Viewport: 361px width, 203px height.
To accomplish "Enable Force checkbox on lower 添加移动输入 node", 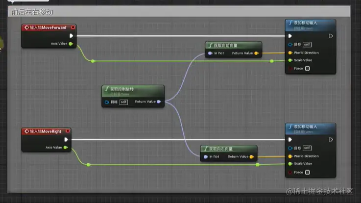I will tap(307, 172).
